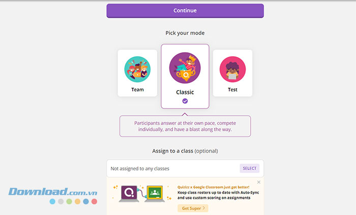The width and height of the screenshot is (356, 215).
Task: Click the sparkle stars beside the Quizizz laptop
Action: click(x=115, y=187)
